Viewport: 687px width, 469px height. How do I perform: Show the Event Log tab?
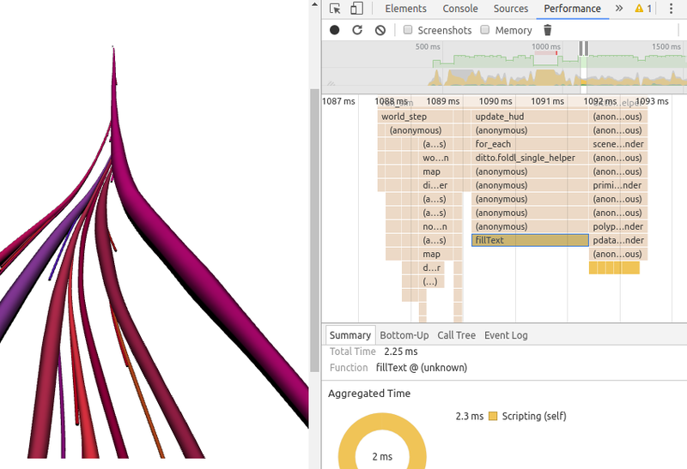pos(506,335)
